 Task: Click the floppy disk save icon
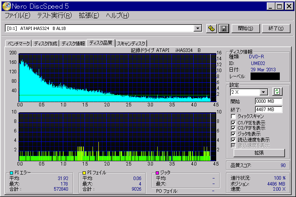(x=224, y=29)
